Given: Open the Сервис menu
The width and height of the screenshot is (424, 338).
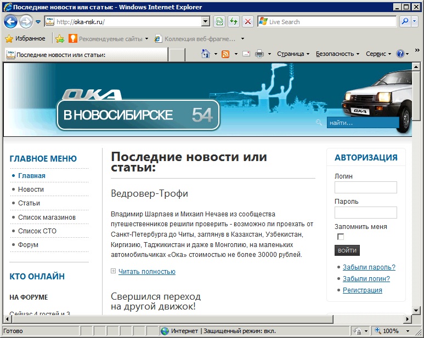Looking at the screenshot, I should pyautogui.click(x=378, y=54).
